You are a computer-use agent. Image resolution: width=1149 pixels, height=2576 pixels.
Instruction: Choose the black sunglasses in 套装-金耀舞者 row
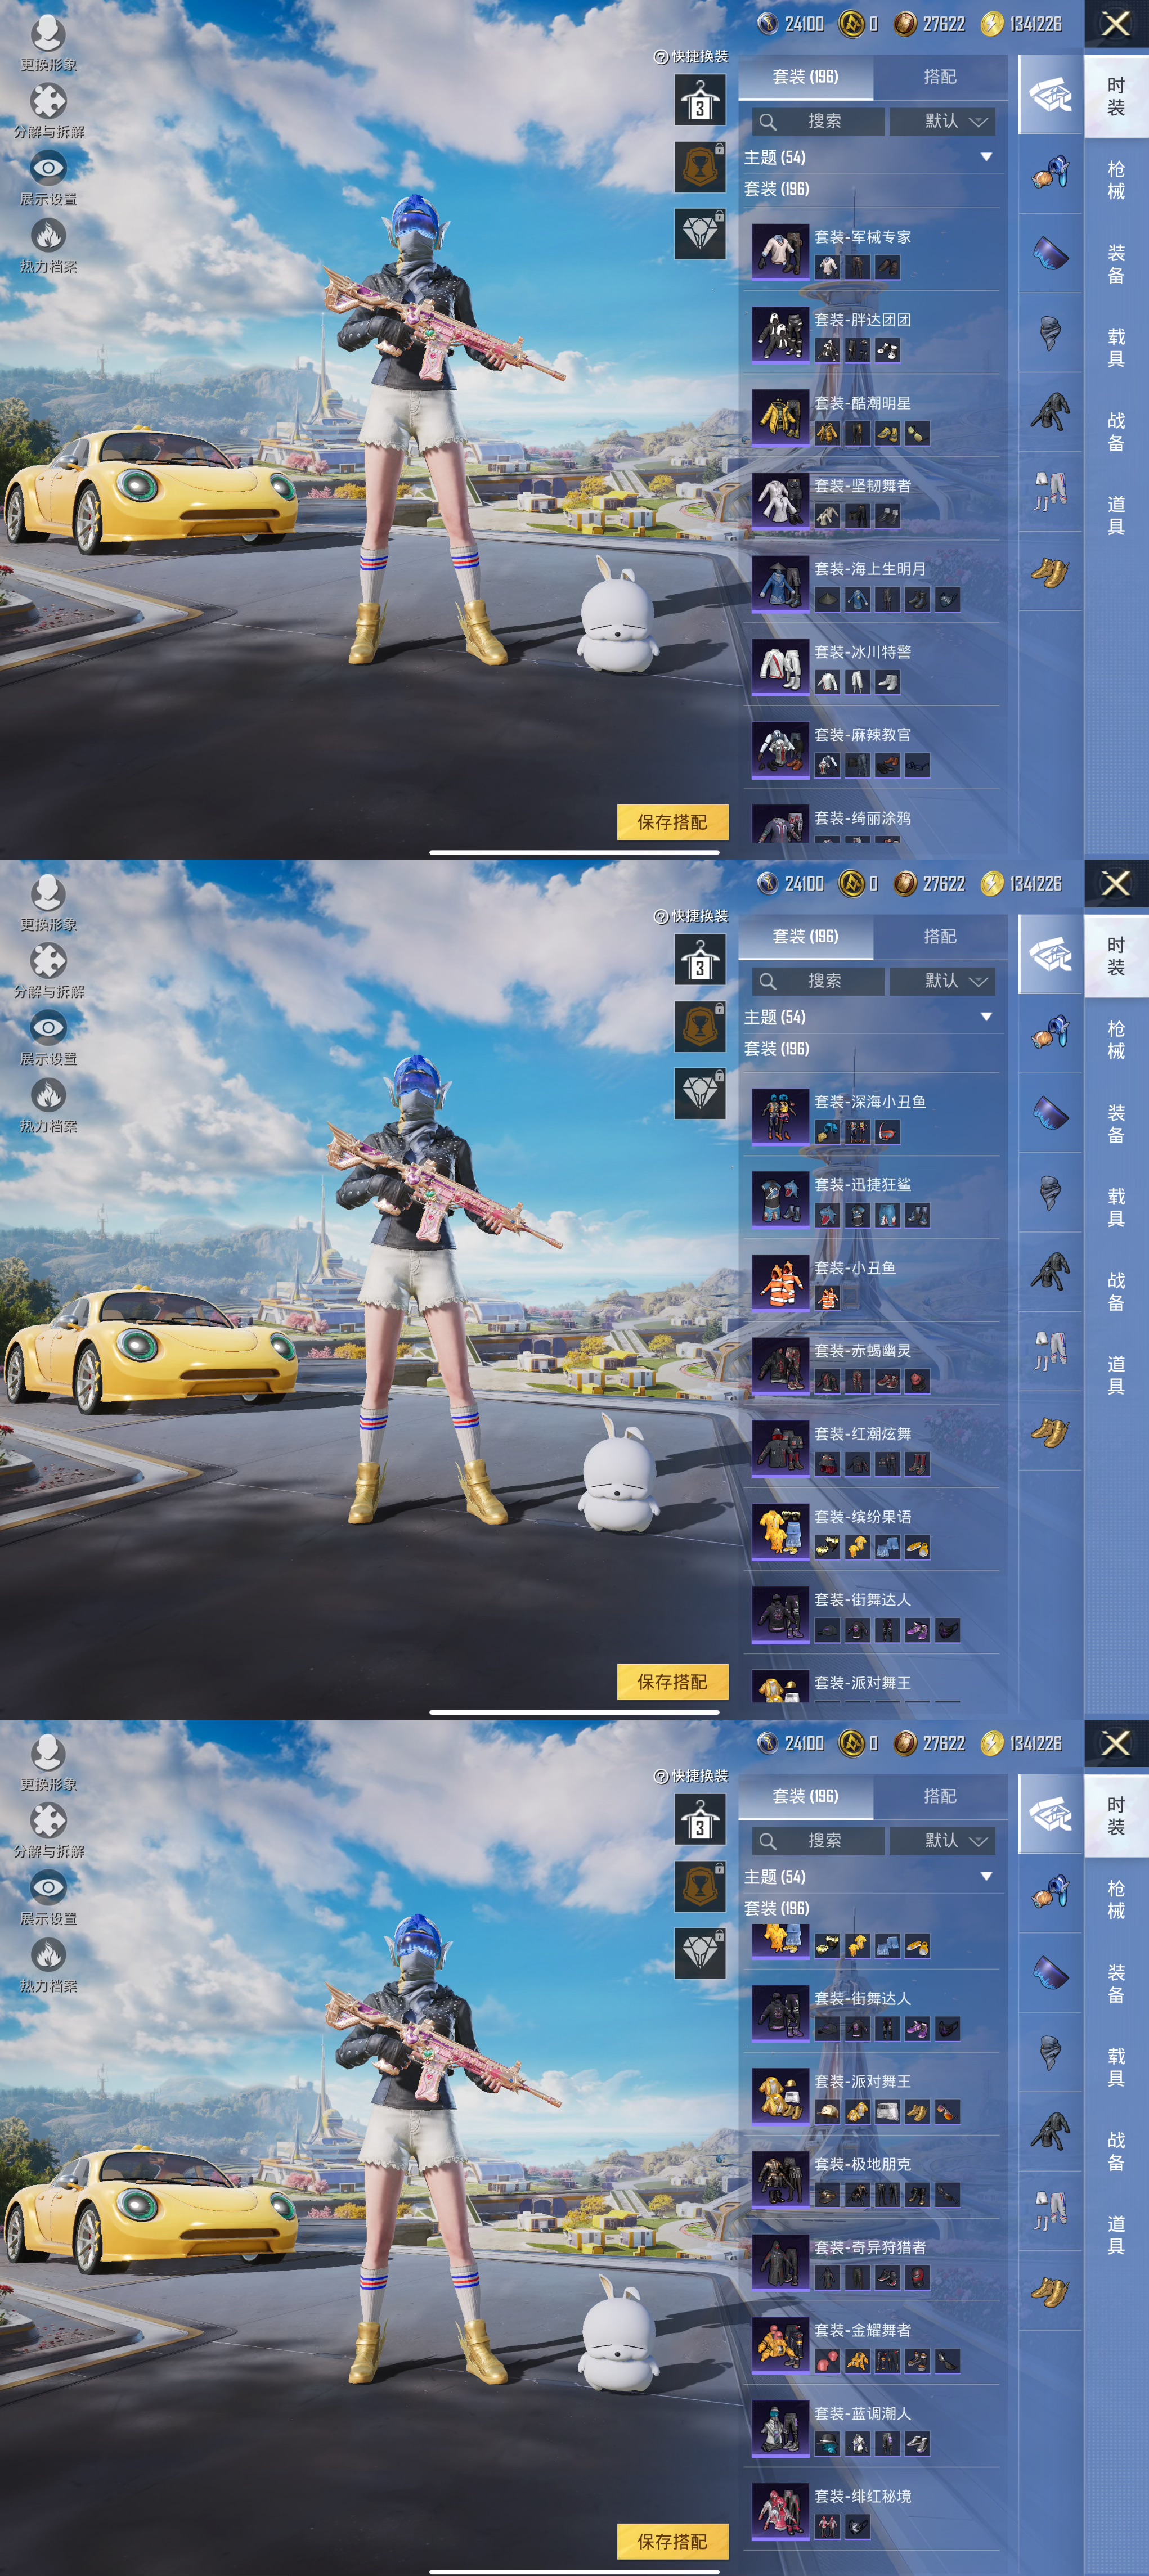(x=947, y=2360)
